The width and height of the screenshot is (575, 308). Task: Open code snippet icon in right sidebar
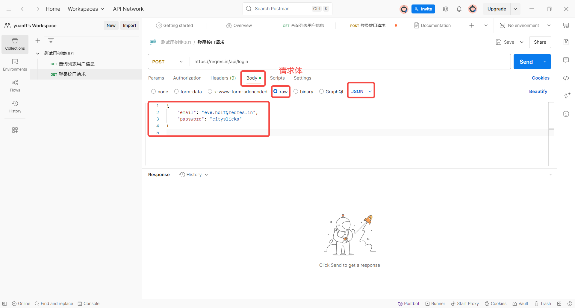566,78
